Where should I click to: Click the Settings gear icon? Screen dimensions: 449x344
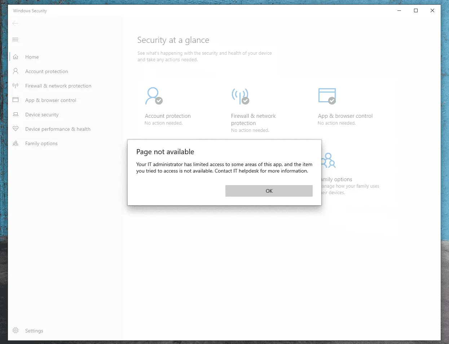16,330
